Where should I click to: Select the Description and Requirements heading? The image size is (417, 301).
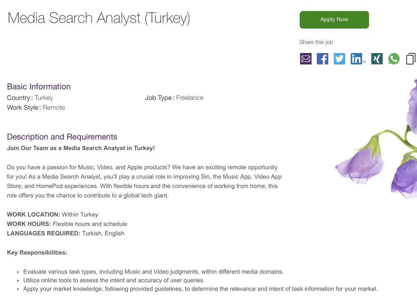(62, 136)
